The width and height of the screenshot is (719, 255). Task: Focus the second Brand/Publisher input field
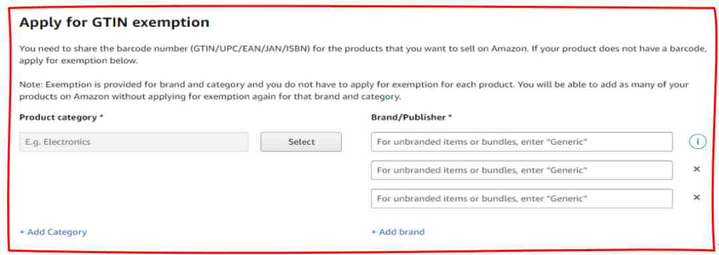tap(522, 170)
